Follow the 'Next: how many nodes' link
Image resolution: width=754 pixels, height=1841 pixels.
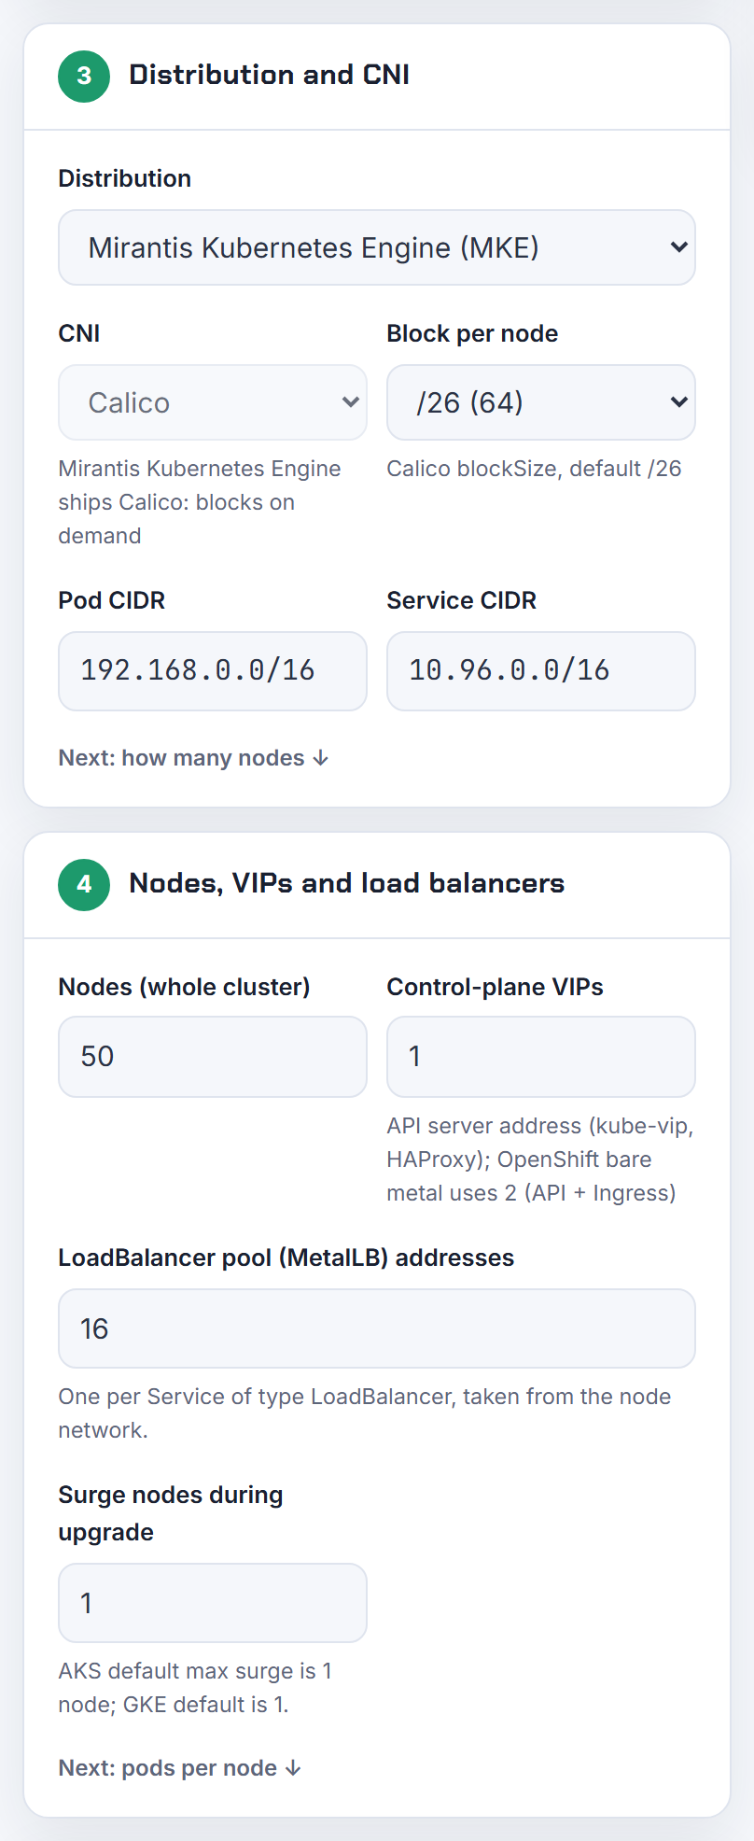click(194, 758)
